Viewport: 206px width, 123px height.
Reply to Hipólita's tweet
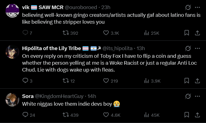(25, 81)
